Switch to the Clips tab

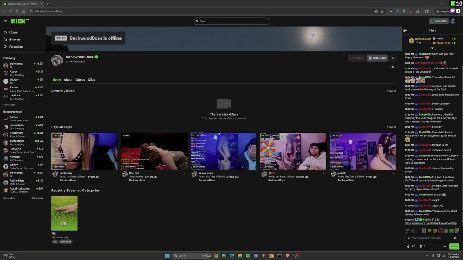pyautogui.click(x=91, y=80)
